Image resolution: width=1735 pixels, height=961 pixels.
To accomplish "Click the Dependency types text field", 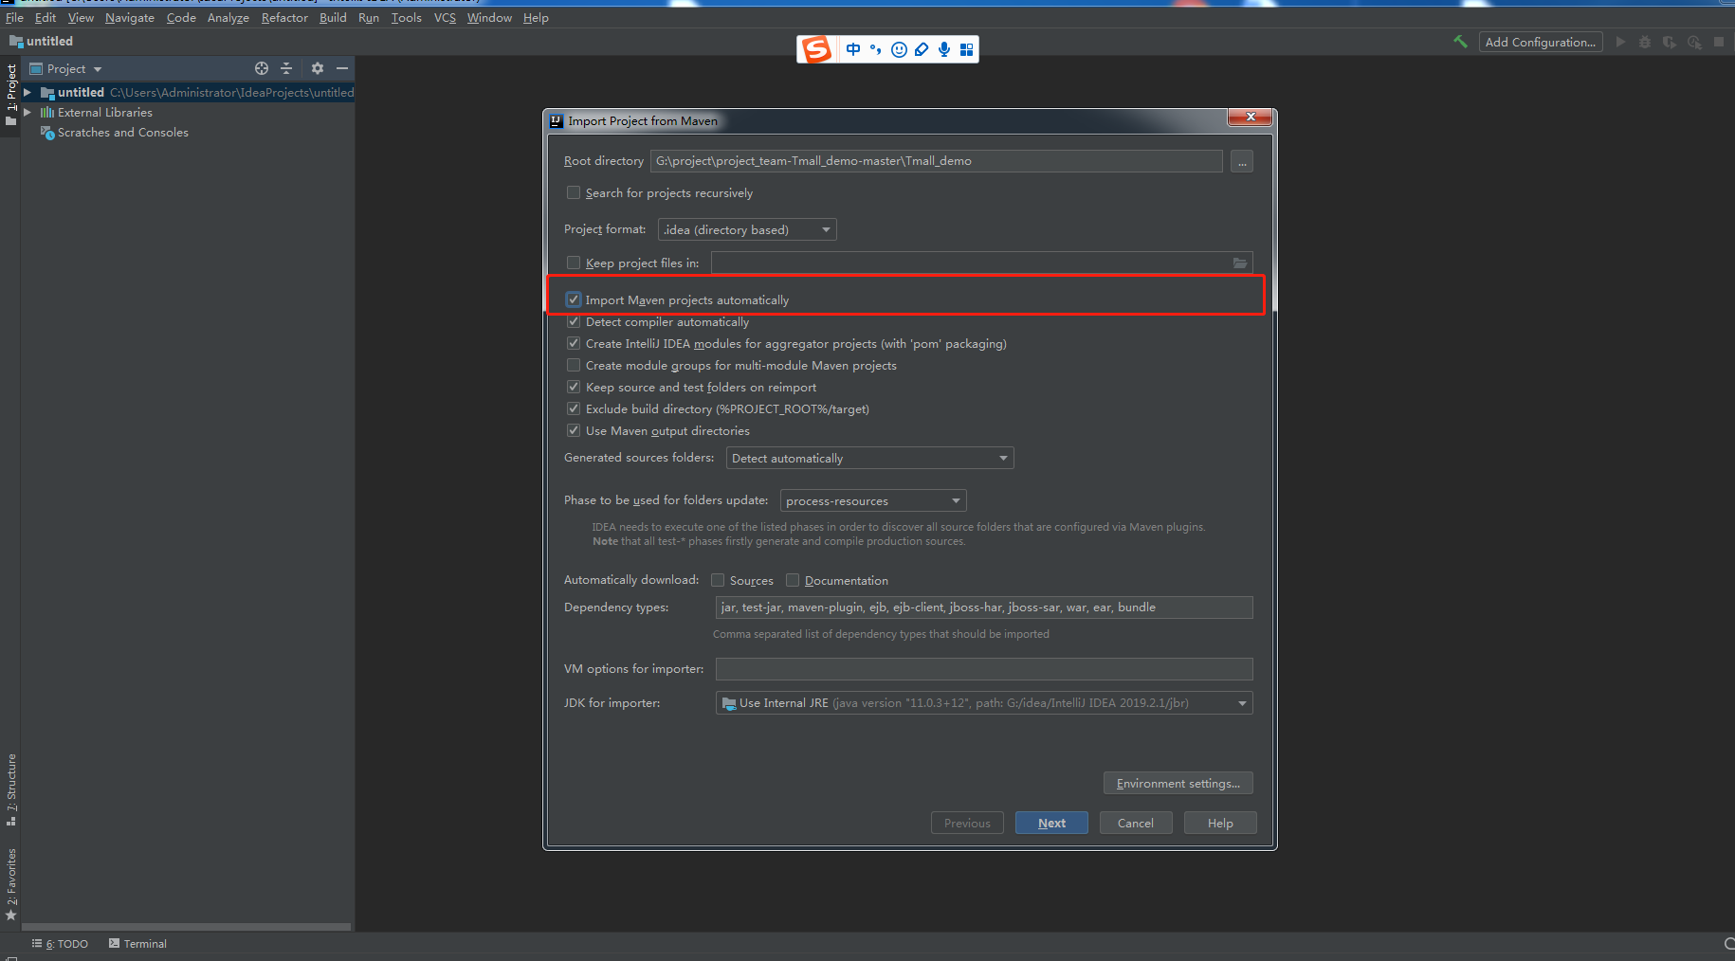I will tap(983, 607).
